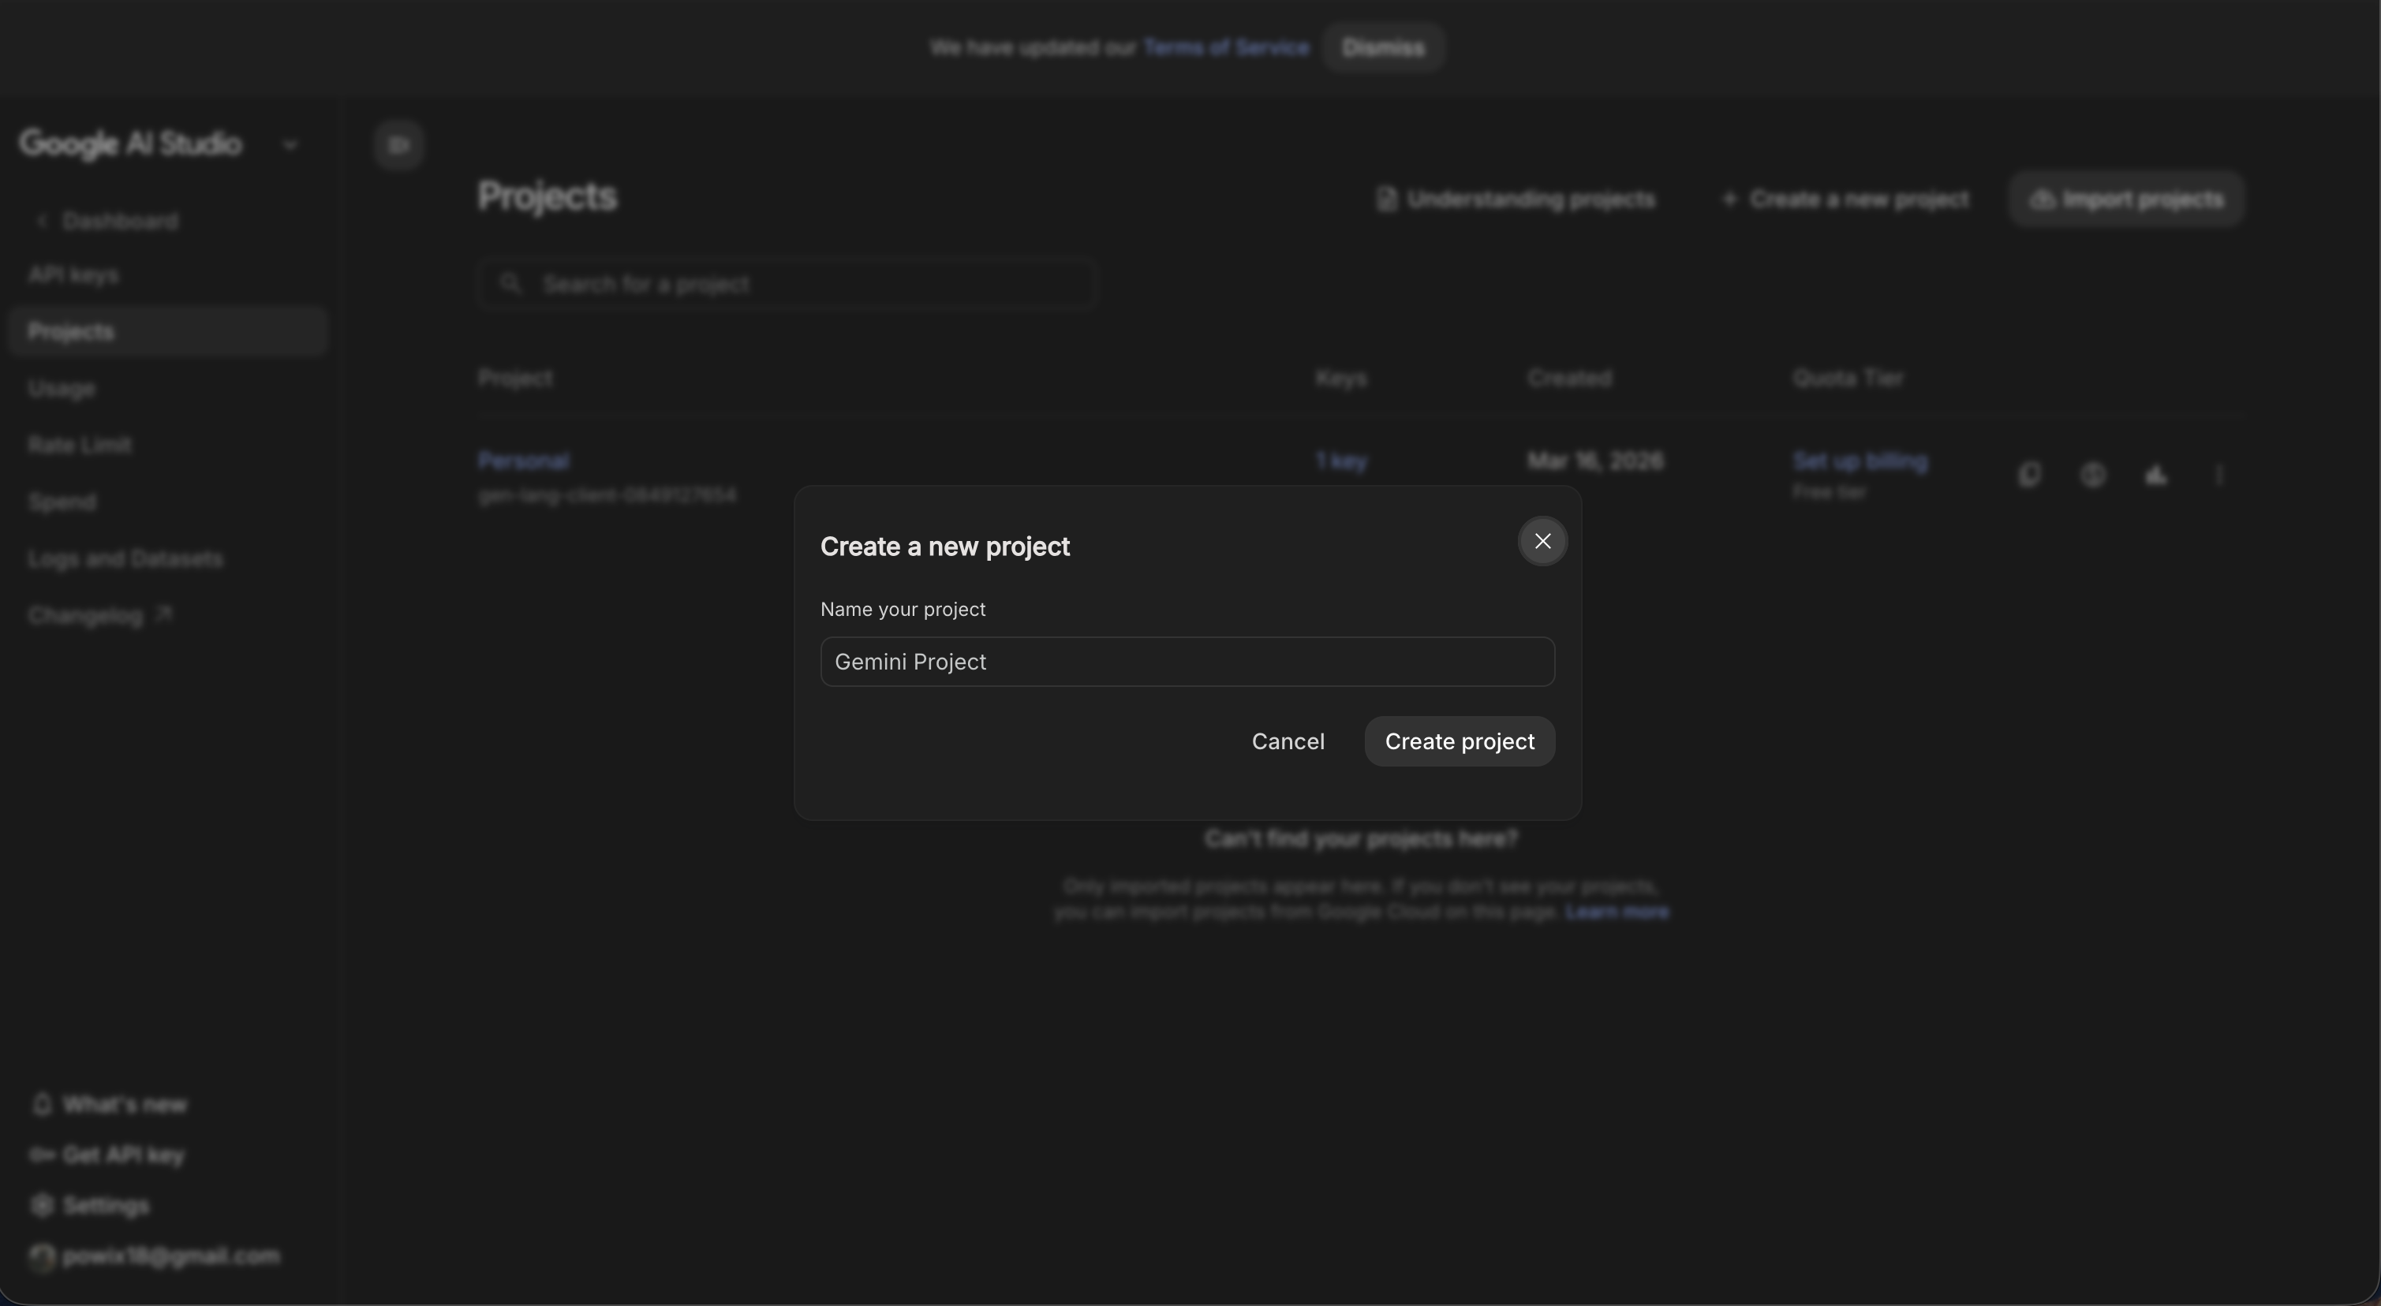Click Understanding projects document icon
This screenshot has width=2381, height=1306.
[x=1385, y=200]
